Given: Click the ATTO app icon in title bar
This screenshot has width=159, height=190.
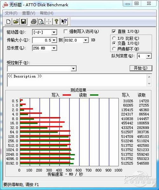Looking at the screenshot, I should click(5, 5).
